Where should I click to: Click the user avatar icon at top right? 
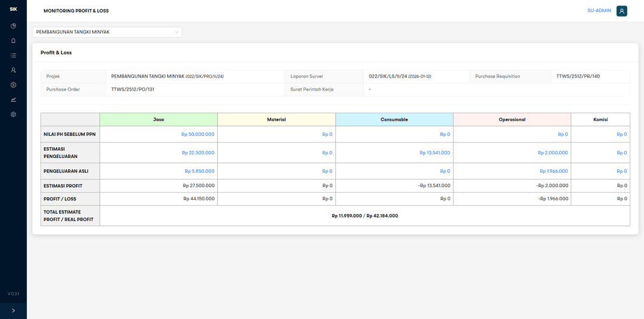click(622, 11)
